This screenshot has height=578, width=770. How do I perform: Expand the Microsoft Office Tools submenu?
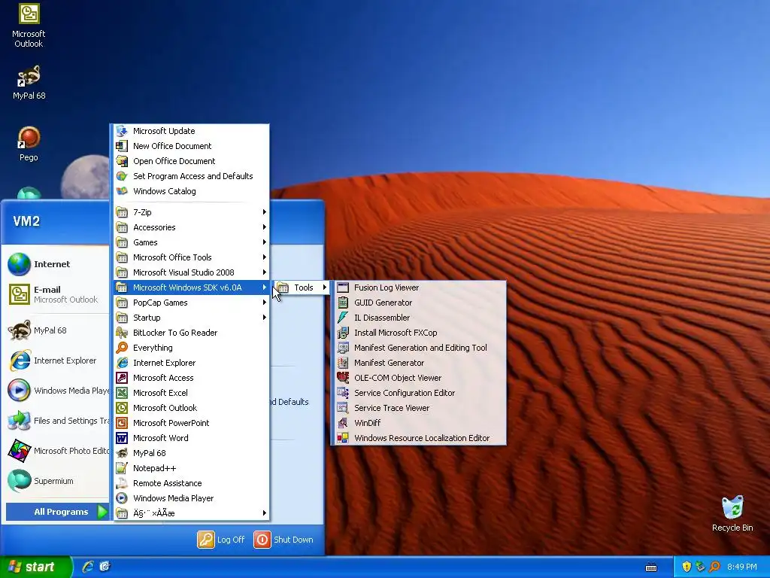(192, 257)
